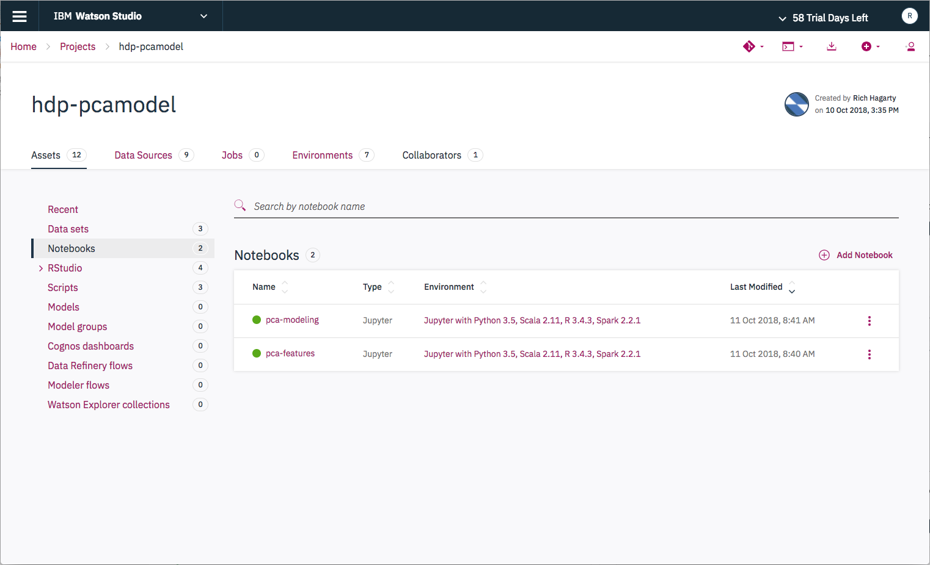Open the pca-features notebook
Viewport: 930px width, 565px height.
coord(290,353)
